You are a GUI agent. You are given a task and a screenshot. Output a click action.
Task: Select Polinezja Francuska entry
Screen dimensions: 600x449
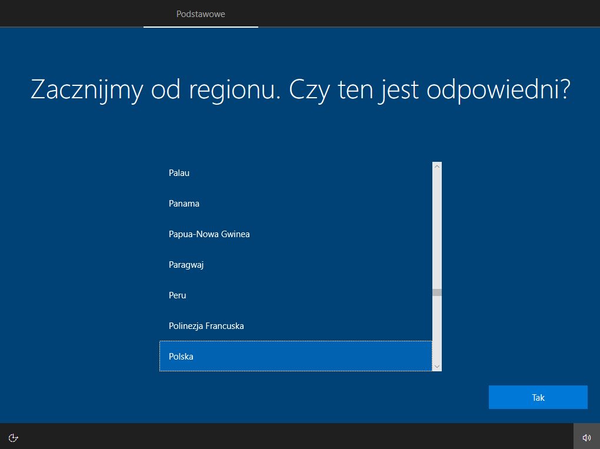click(x=296, y=326)
